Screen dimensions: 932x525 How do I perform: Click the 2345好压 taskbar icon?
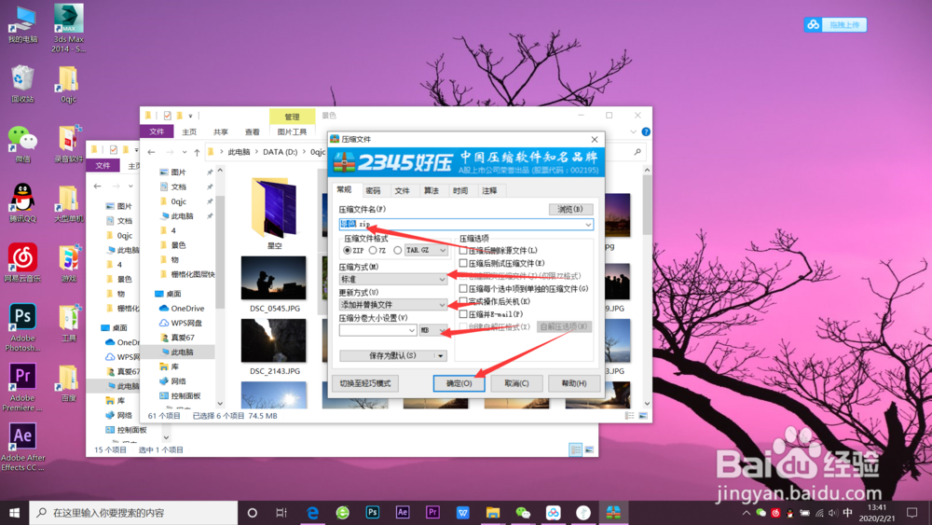tap(613, 513)
